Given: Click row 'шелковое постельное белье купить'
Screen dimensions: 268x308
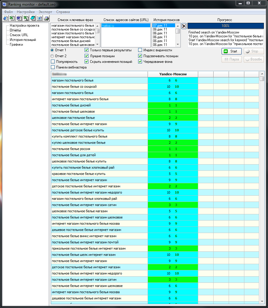Looking at the screenshot, I should (x=155, y=162).
